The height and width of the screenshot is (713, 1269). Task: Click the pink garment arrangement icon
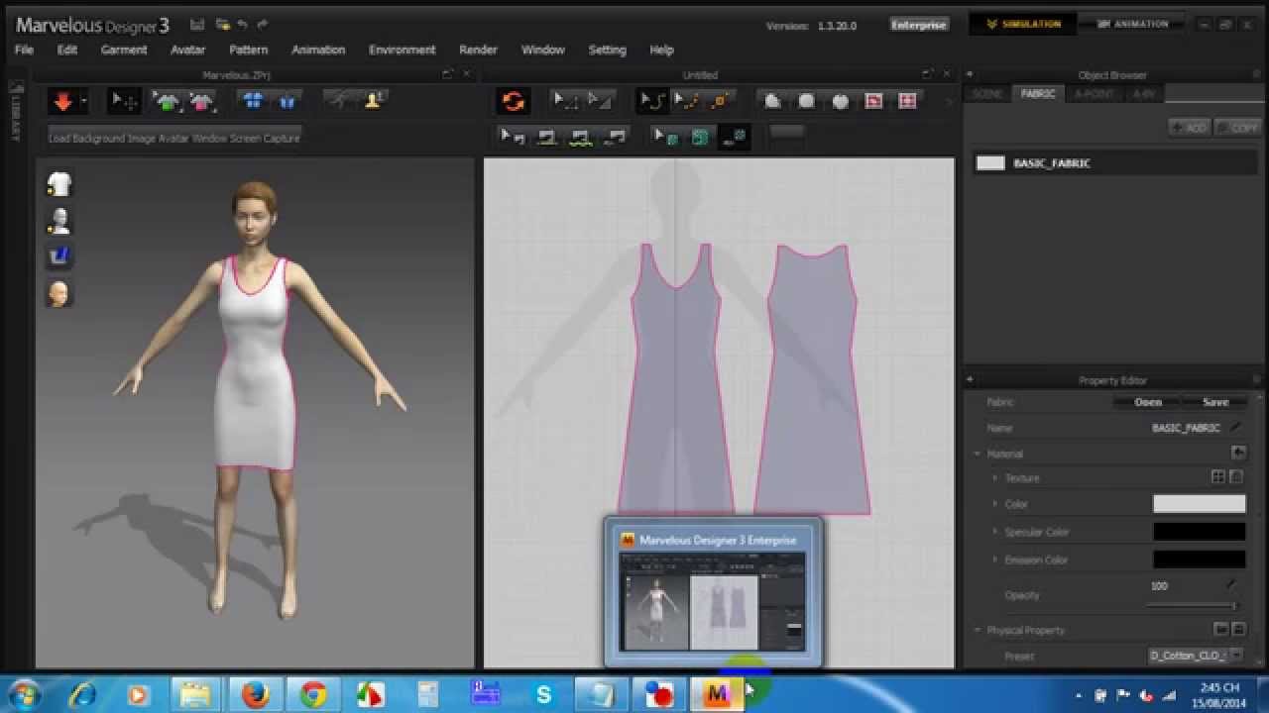(202, 101)
